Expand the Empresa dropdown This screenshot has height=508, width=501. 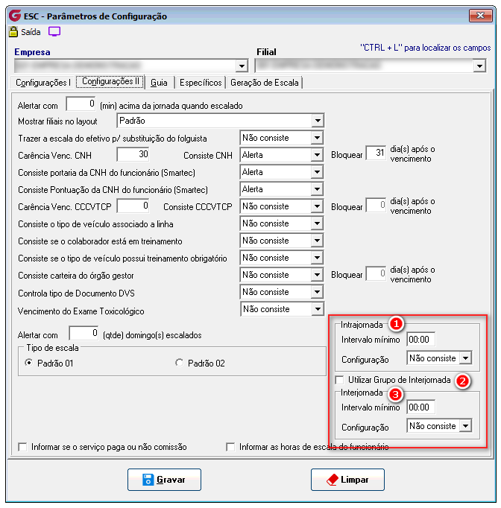pos(242,66)
